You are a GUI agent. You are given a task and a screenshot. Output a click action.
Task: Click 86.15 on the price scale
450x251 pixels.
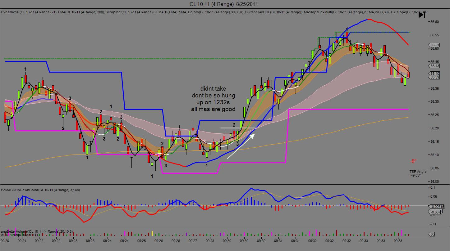pyautogui.click(x=434, y=141)
